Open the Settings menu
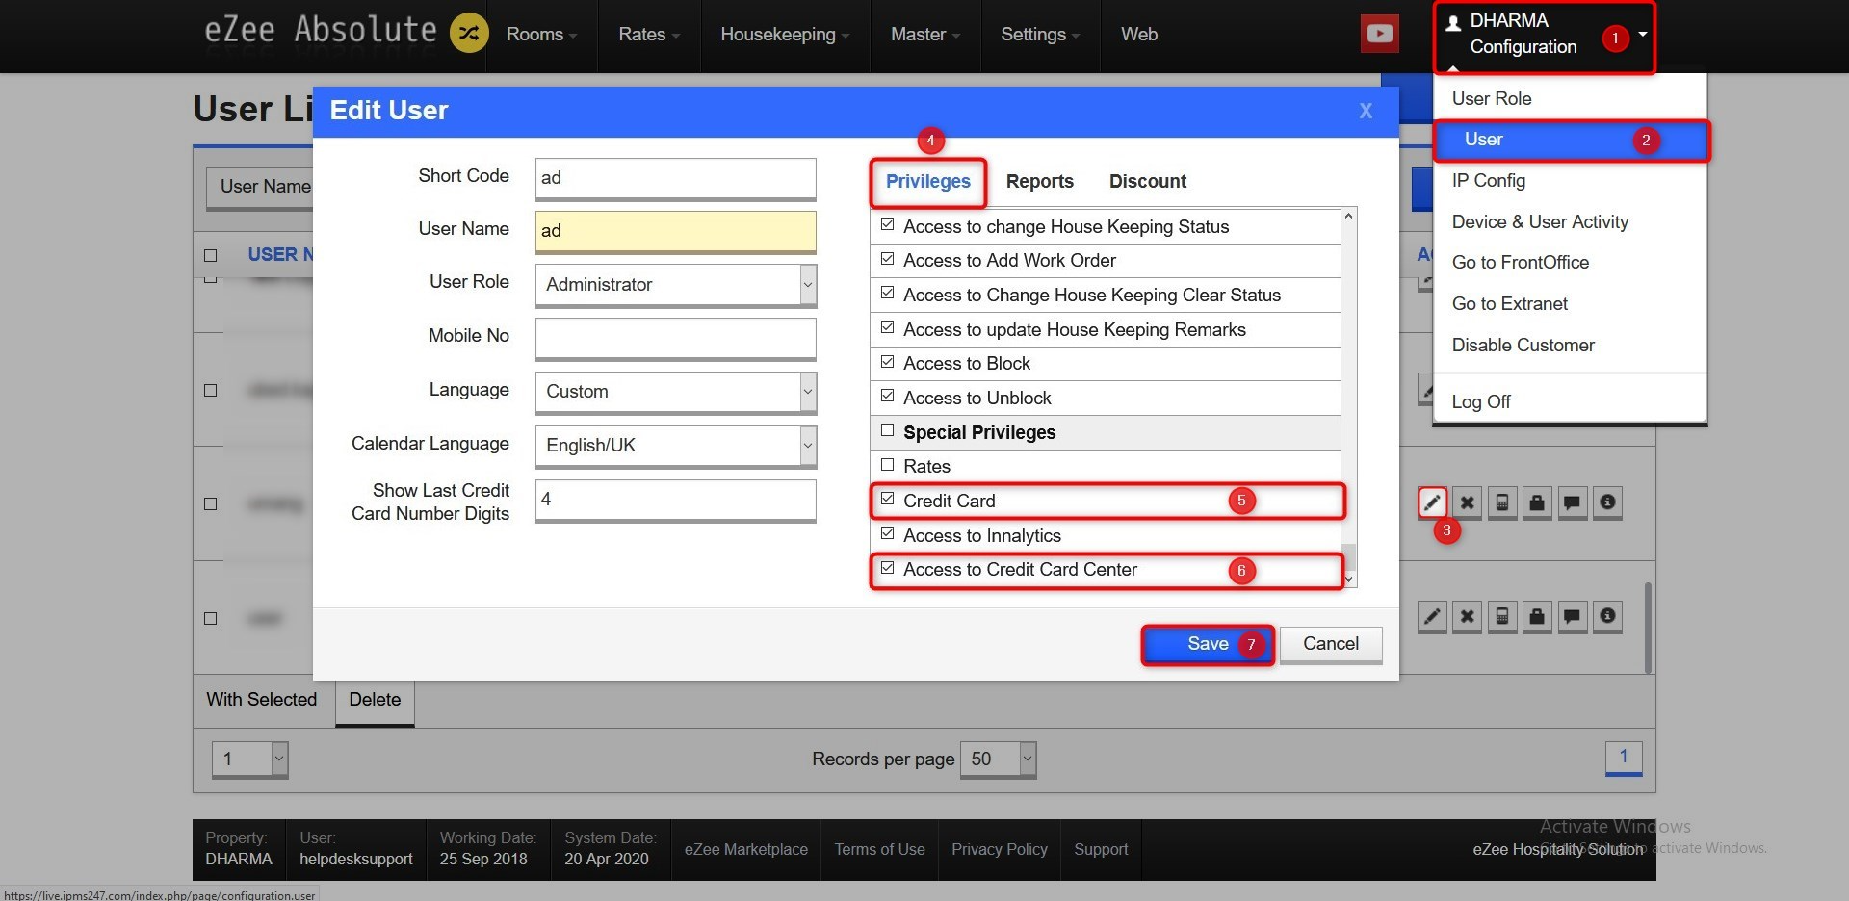 pos(1040,35)
